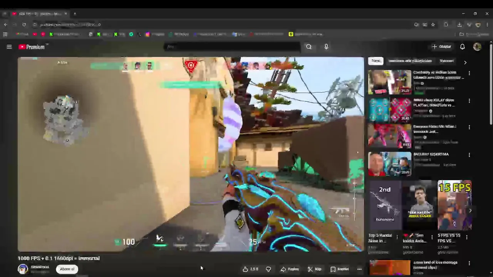Open the dessimus channel avatar
The width and height of the screenshot is (493, 277).
pos(23,269)
